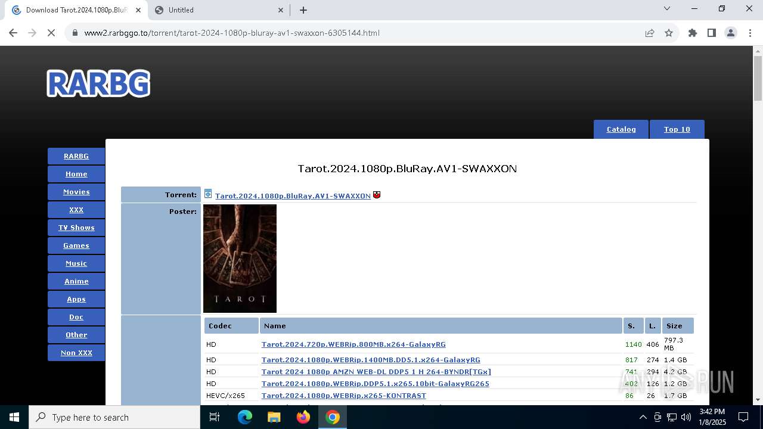Share this page via address bar icon
The image size is (763, 429).
point(650,33)
